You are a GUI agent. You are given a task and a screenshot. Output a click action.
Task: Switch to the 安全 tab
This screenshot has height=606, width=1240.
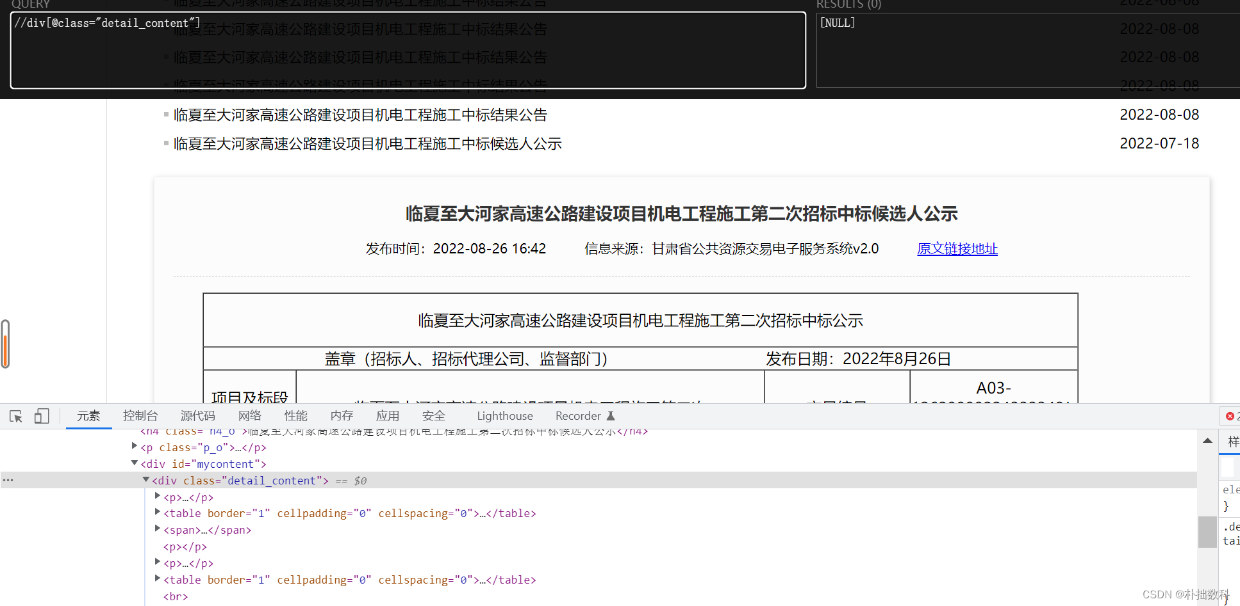tap(434, 416)
